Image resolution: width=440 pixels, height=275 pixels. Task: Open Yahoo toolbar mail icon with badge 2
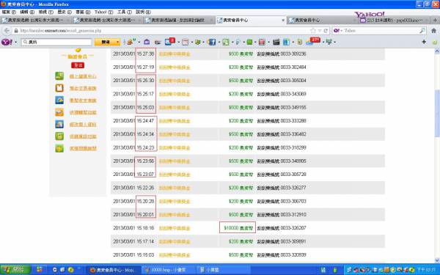click(169, 42)
